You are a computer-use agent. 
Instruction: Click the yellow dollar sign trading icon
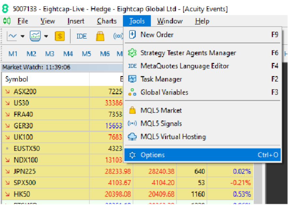click(60, 36)
